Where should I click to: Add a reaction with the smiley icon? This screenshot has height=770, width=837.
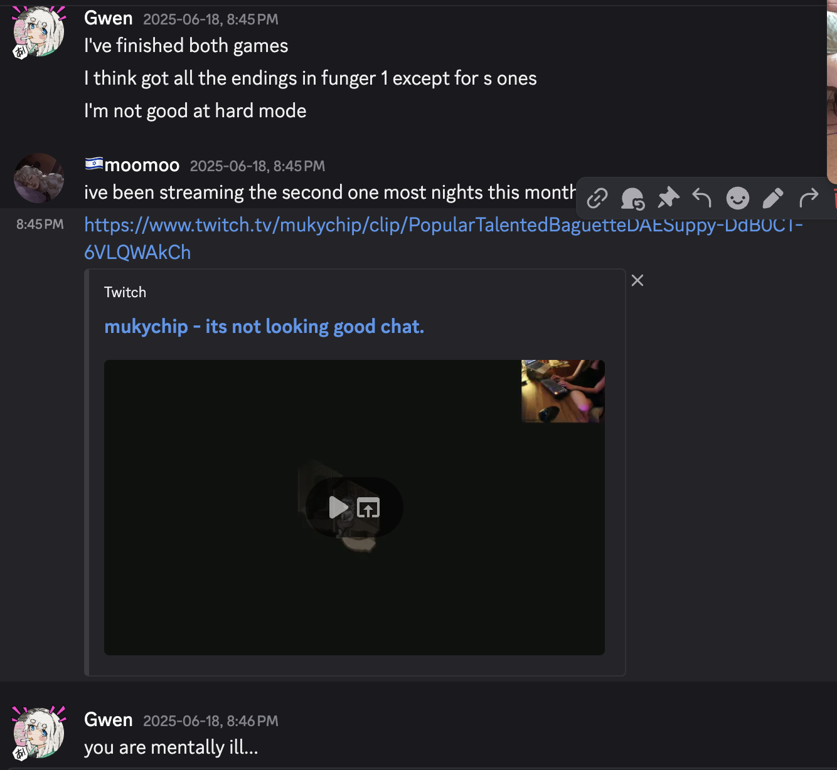[x=738, y=198]
